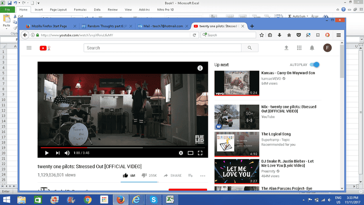Click Excel AutoSum dropdown arrow
The width and height of the screenshot is (364, 205).
click(308, 16)
